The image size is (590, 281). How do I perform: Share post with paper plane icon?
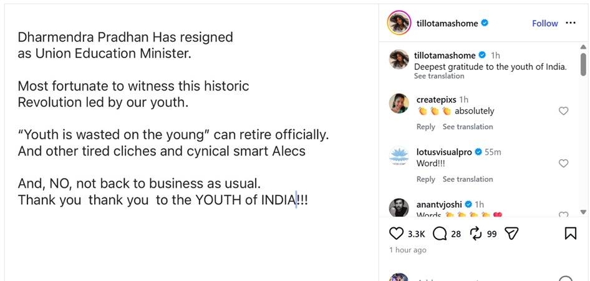pyautogui.click(x=511, y=234)
